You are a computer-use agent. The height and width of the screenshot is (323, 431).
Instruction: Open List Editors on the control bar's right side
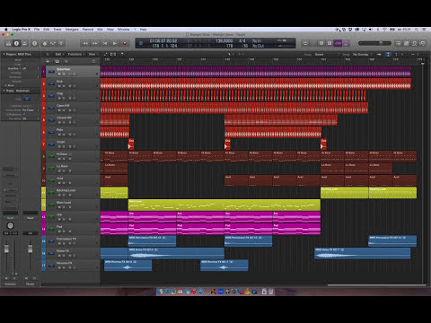[x=399, y=43]
